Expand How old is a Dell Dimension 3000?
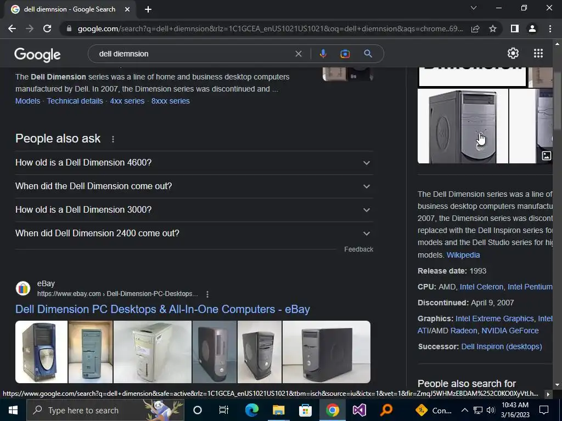This screenshot has height=421, width=562. coord(194,210)
